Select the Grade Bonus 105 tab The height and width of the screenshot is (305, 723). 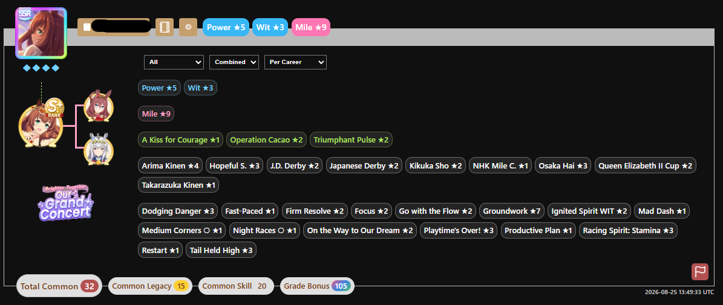[317, 286]
